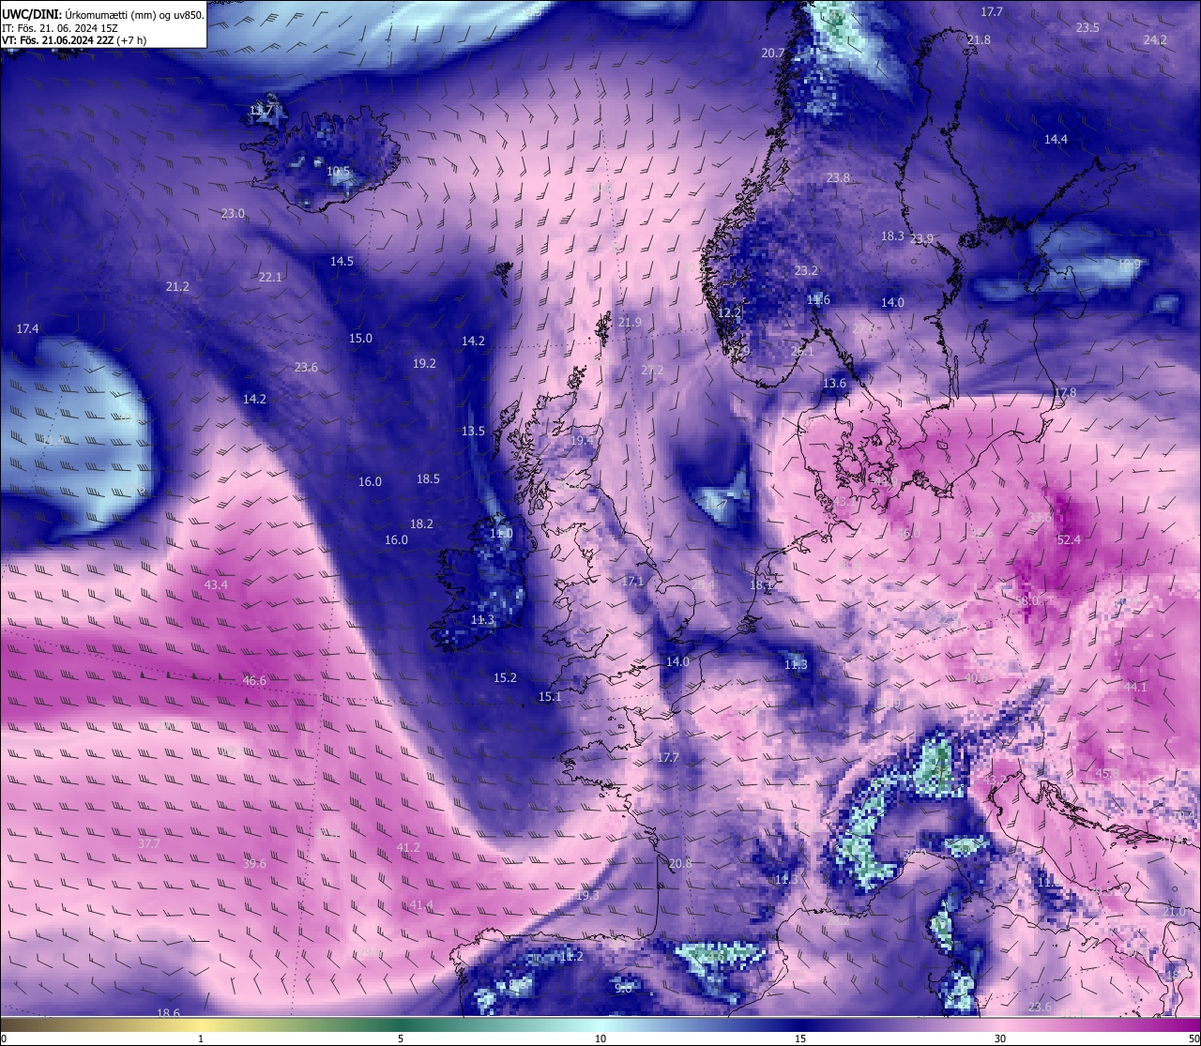Click the 37.7 value on the map
Image resolution: width=1201 pixels, height=1046 pixels.
[x=149, y=843]
